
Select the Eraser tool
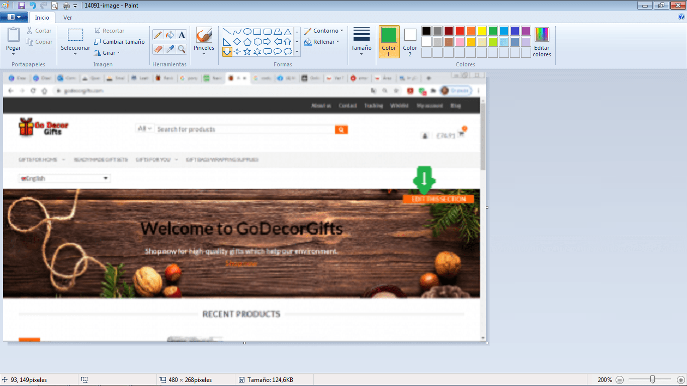click(x=158, y=49)
